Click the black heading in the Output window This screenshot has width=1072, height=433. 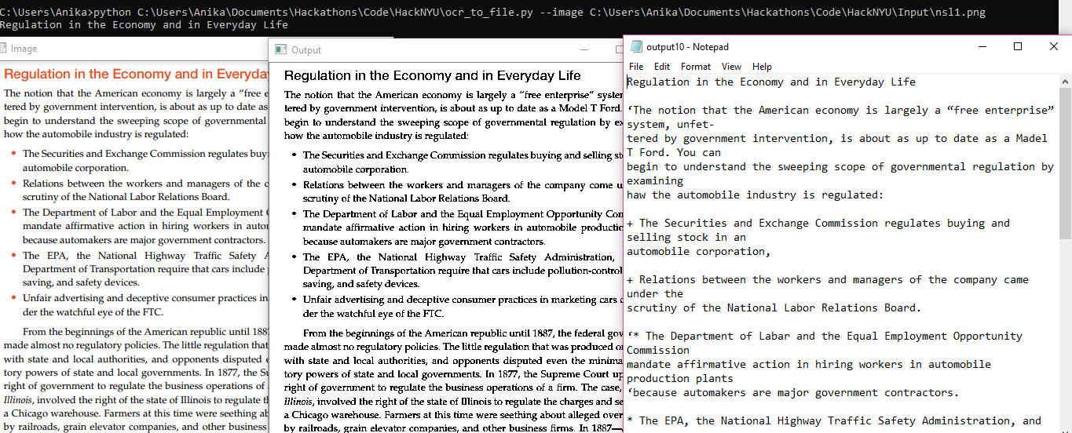click(x=433, y=76)
